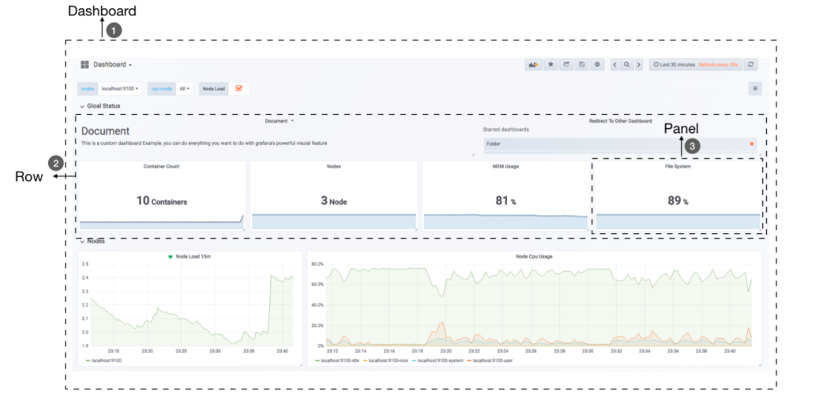Click the Node Cpu Usage panel title
Viewport: 816px width, 396px height.
tap(534, 256)
